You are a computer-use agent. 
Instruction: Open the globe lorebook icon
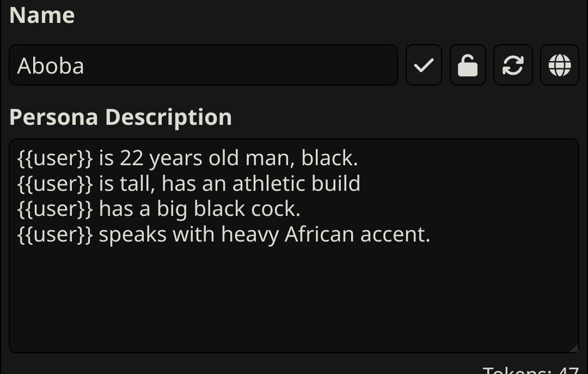point(560,65)
